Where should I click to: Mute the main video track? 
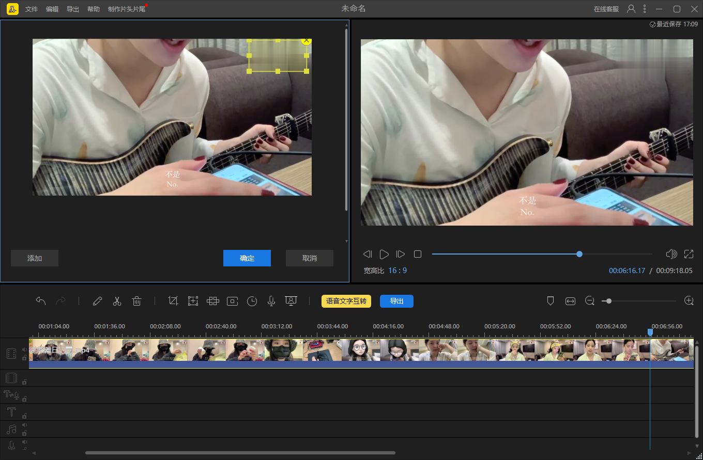coord(24,350)
